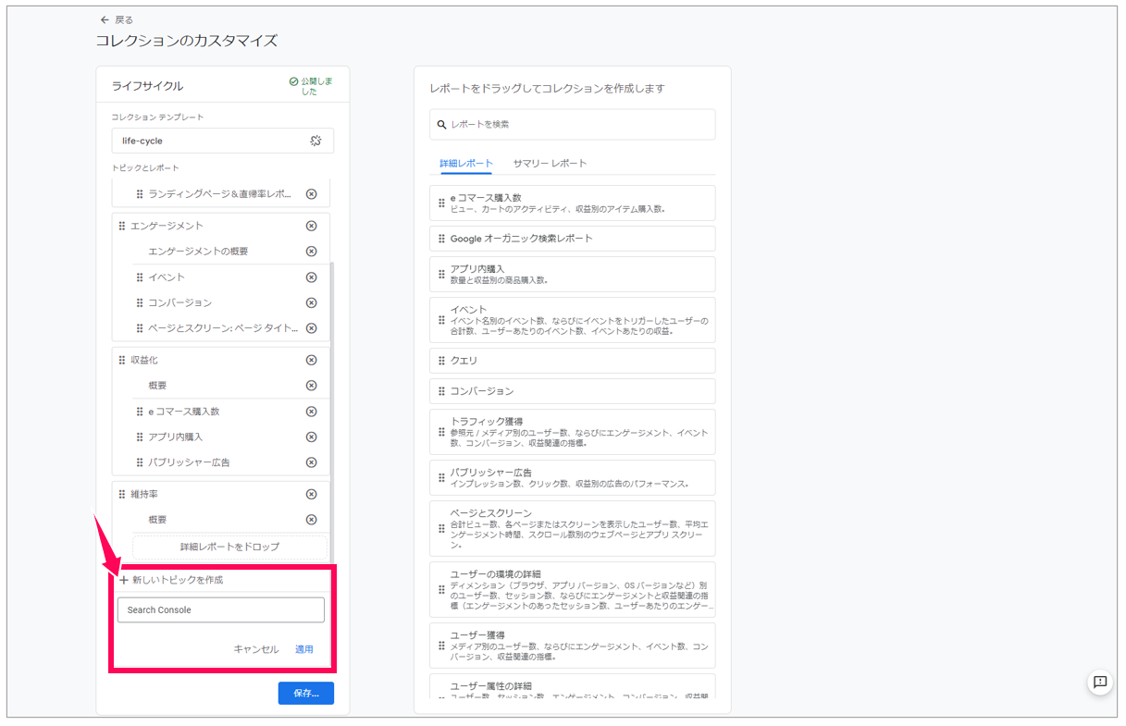
Task: Remove the 収益化 topic with its X icon
Action: click(311, 360)
